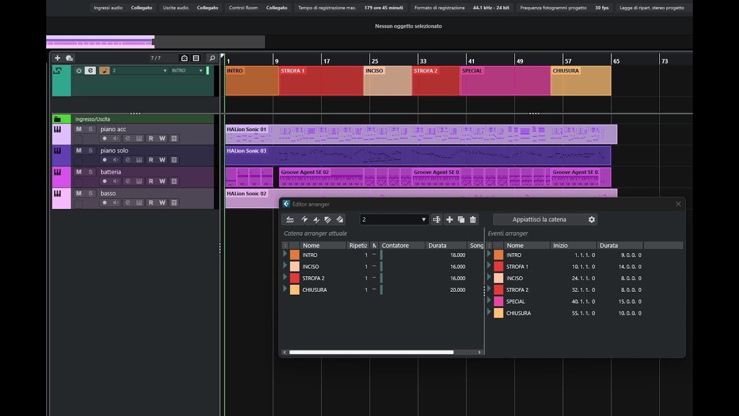The width and height of the screenshot is (739, 416).
Task: Toggle monitor on the piano solo track
Action: click(x=115, y=160)
